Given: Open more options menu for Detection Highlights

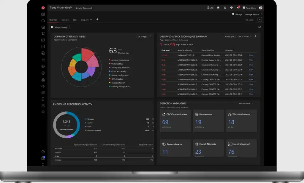Looking at the screenshot, I should (256, 103).
